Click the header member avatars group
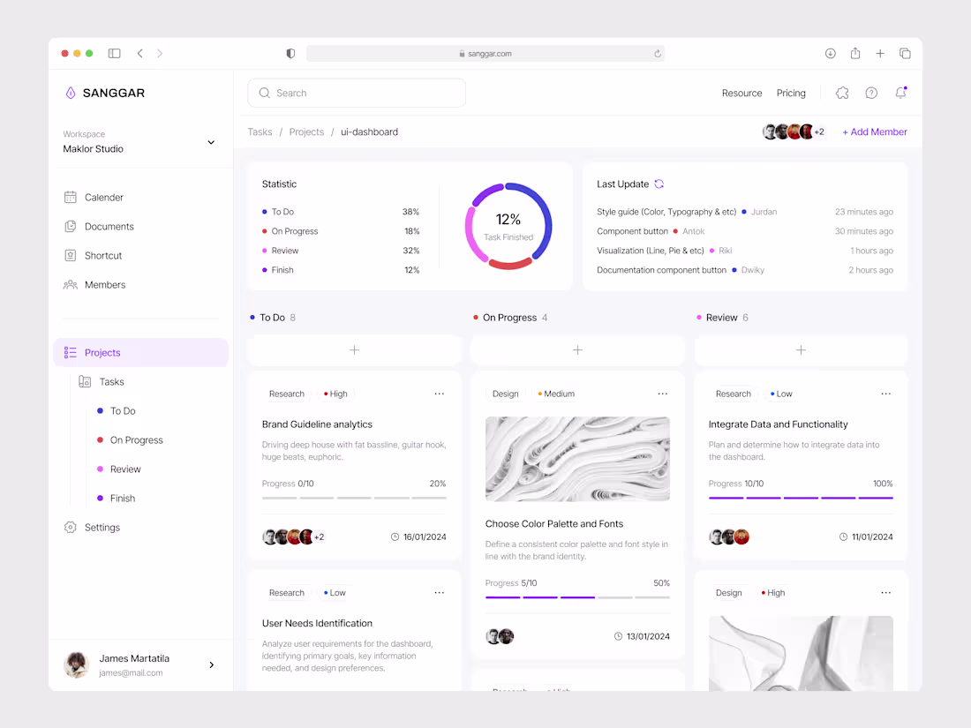Screen dimensions: 971x728 coord(794,131)
